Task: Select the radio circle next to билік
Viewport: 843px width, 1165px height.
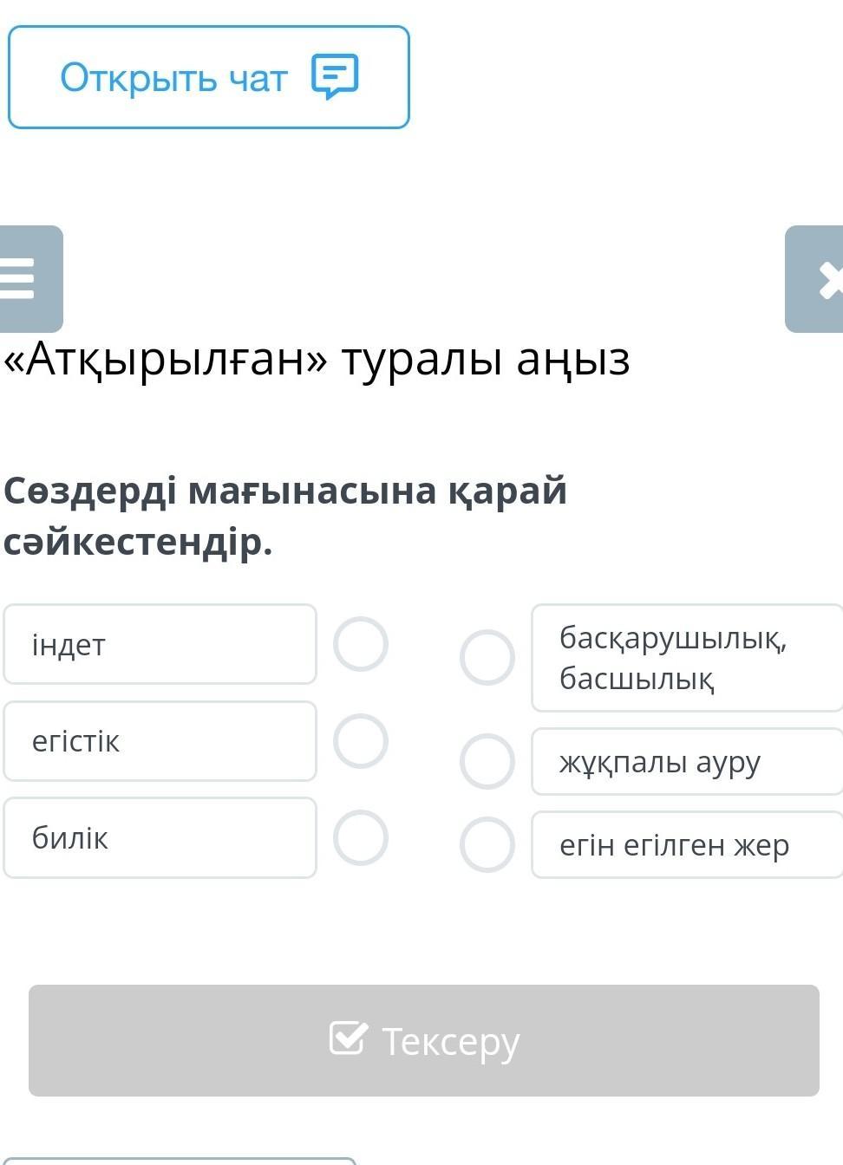Action: pos(361,838)
